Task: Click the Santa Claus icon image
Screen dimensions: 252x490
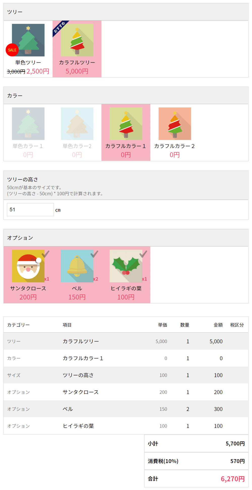Action: (x=28, y=266)
